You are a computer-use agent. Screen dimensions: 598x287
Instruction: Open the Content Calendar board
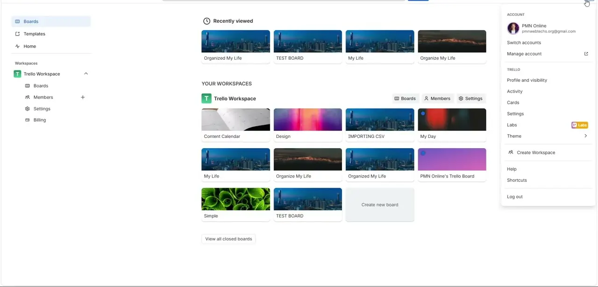click(x=235, y=125)
